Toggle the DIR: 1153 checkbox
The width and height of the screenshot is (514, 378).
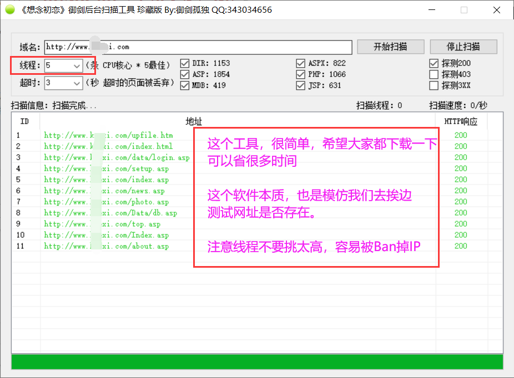pyautogui.click(x=185, y=63)
